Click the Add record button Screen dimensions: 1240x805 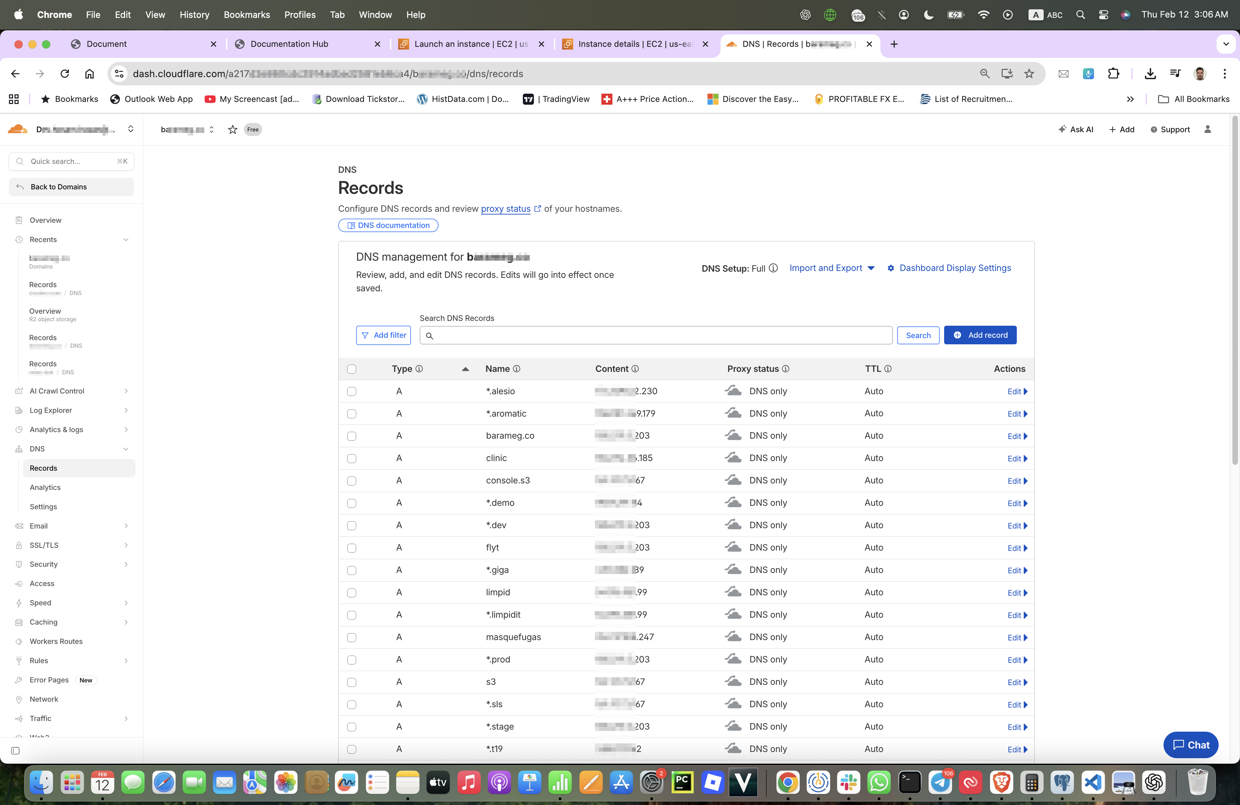(x=980, y=335)
